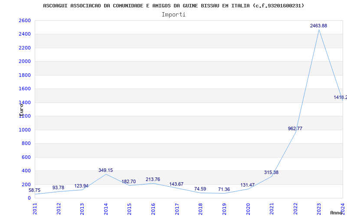Click the 2023 x-axis year label
The width and height of the screenshot is (347, 217).
319,208
